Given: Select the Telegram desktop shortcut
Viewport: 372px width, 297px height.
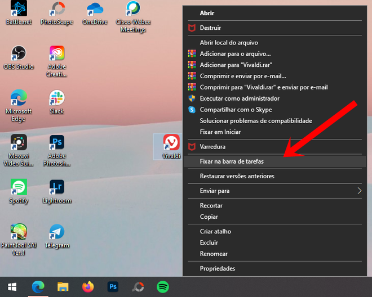Looking at the screenshot, I should click(57, 236).
